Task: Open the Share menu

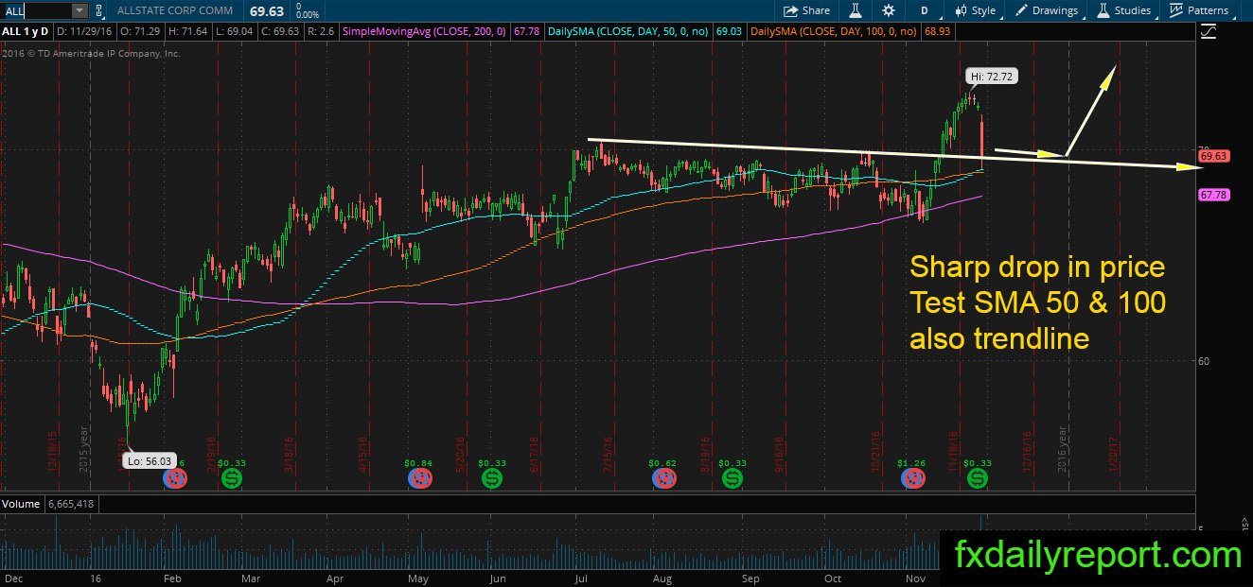Action: (807, 10)
